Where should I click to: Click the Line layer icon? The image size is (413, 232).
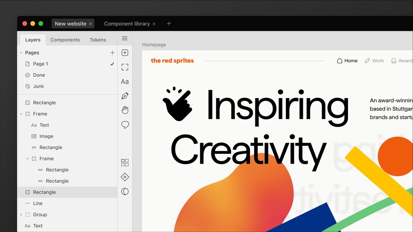click(27, 204)
